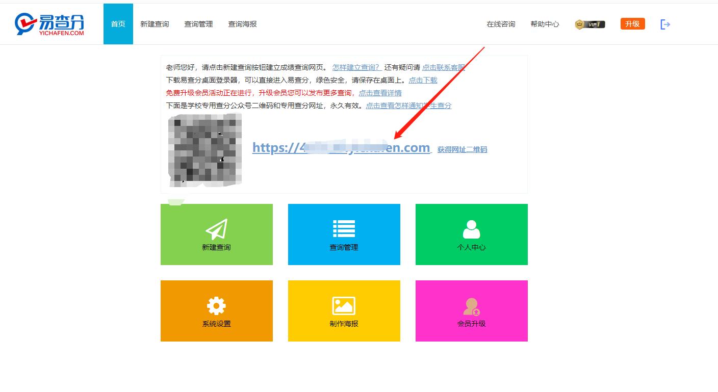
Task: Open 新建查询 via the paper plane tile
Action: [x=216, y=234]
